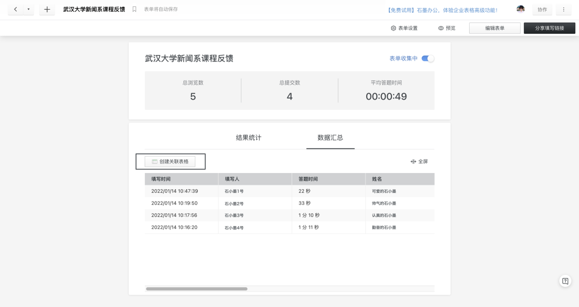Image resolution: width=579 pixels, height=307 pixels.
Task: Select cell 2022/01/14 10:16:20
Action: (x=181, y=227)
